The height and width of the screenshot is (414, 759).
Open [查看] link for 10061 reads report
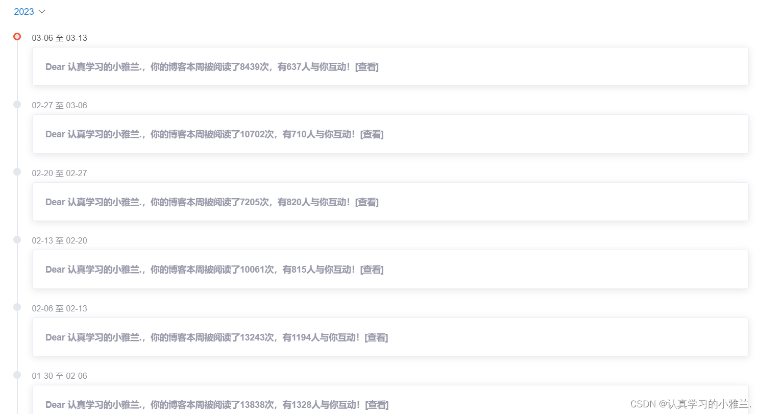[372, 270]
